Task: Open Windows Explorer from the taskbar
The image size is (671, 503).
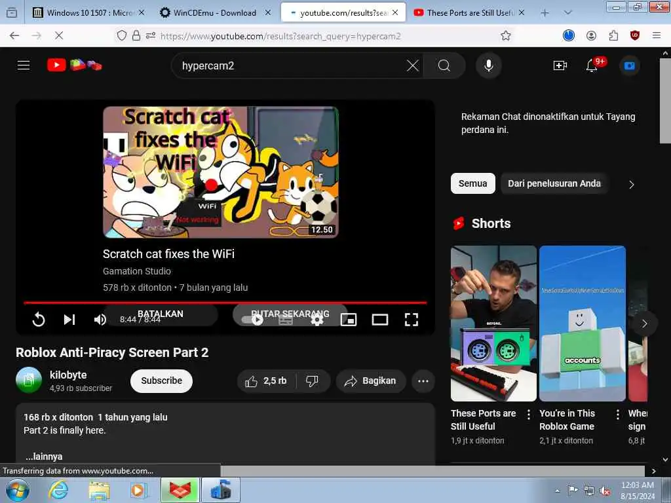Action: tap(99, 490)
